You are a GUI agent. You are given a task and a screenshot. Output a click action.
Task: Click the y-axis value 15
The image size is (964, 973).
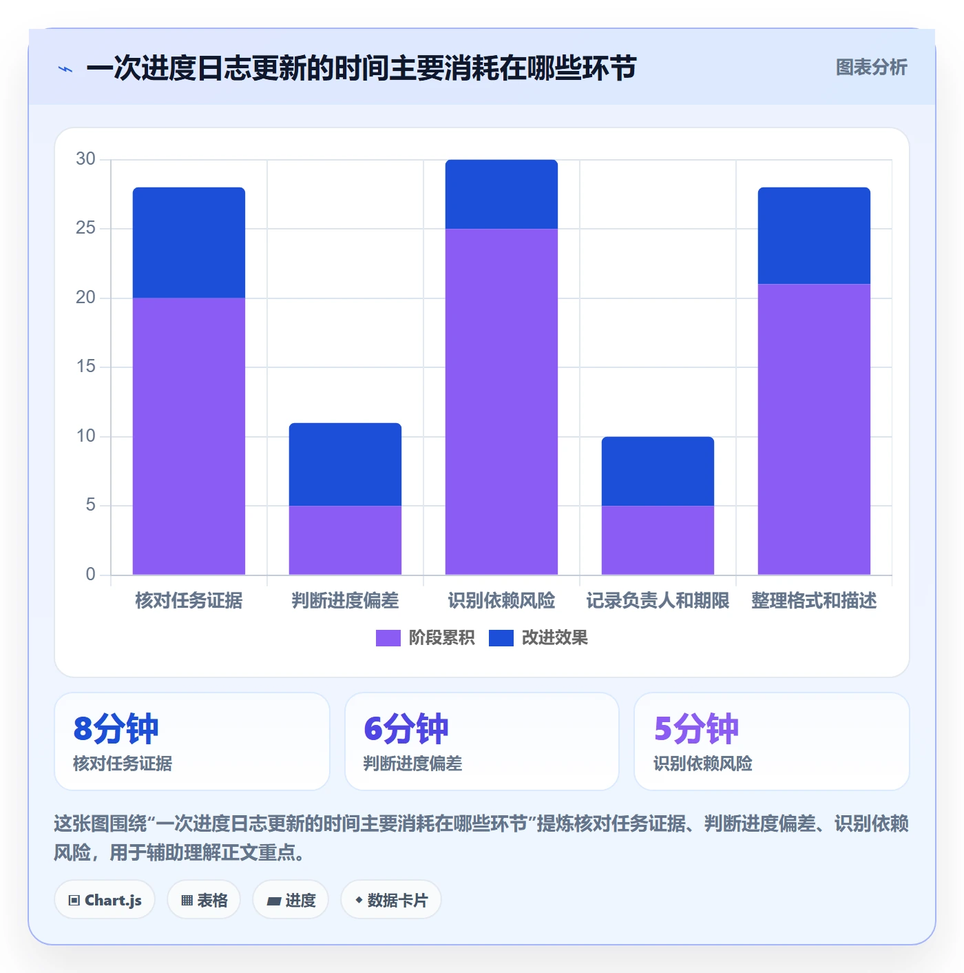85,367
